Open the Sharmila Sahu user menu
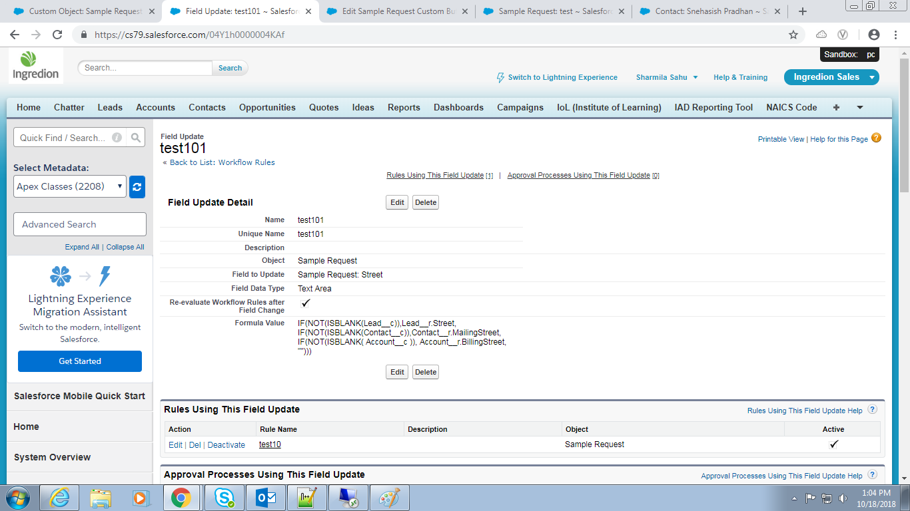910x511 pixels. pos(667,77)
